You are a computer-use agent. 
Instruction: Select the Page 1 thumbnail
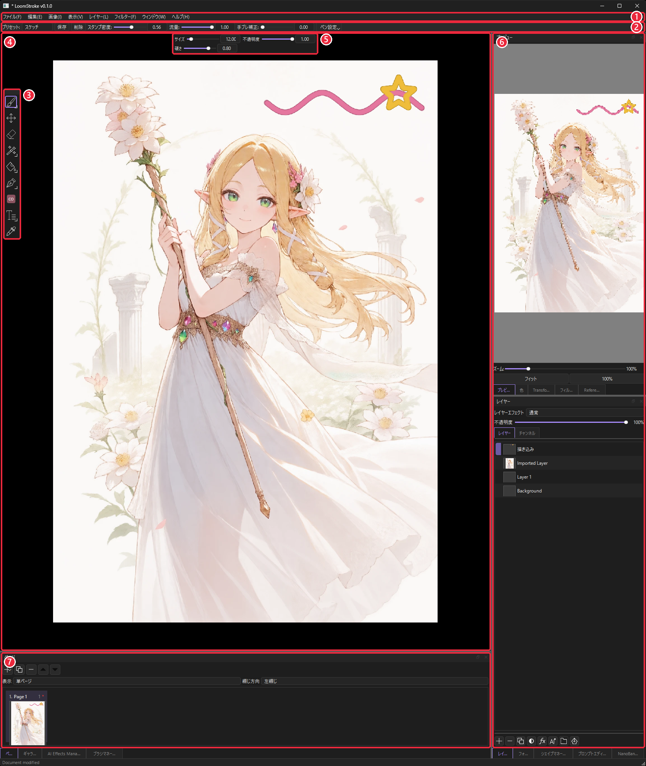tap(28, 722)
